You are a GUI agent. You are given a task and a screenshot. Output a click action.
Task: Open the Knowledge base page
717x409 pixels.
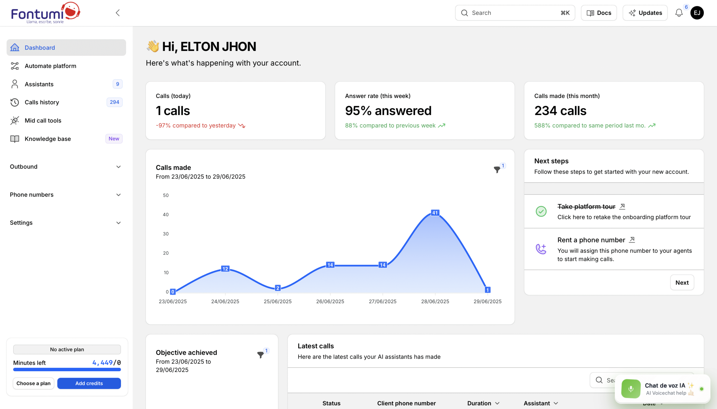(x=48, y=139)
